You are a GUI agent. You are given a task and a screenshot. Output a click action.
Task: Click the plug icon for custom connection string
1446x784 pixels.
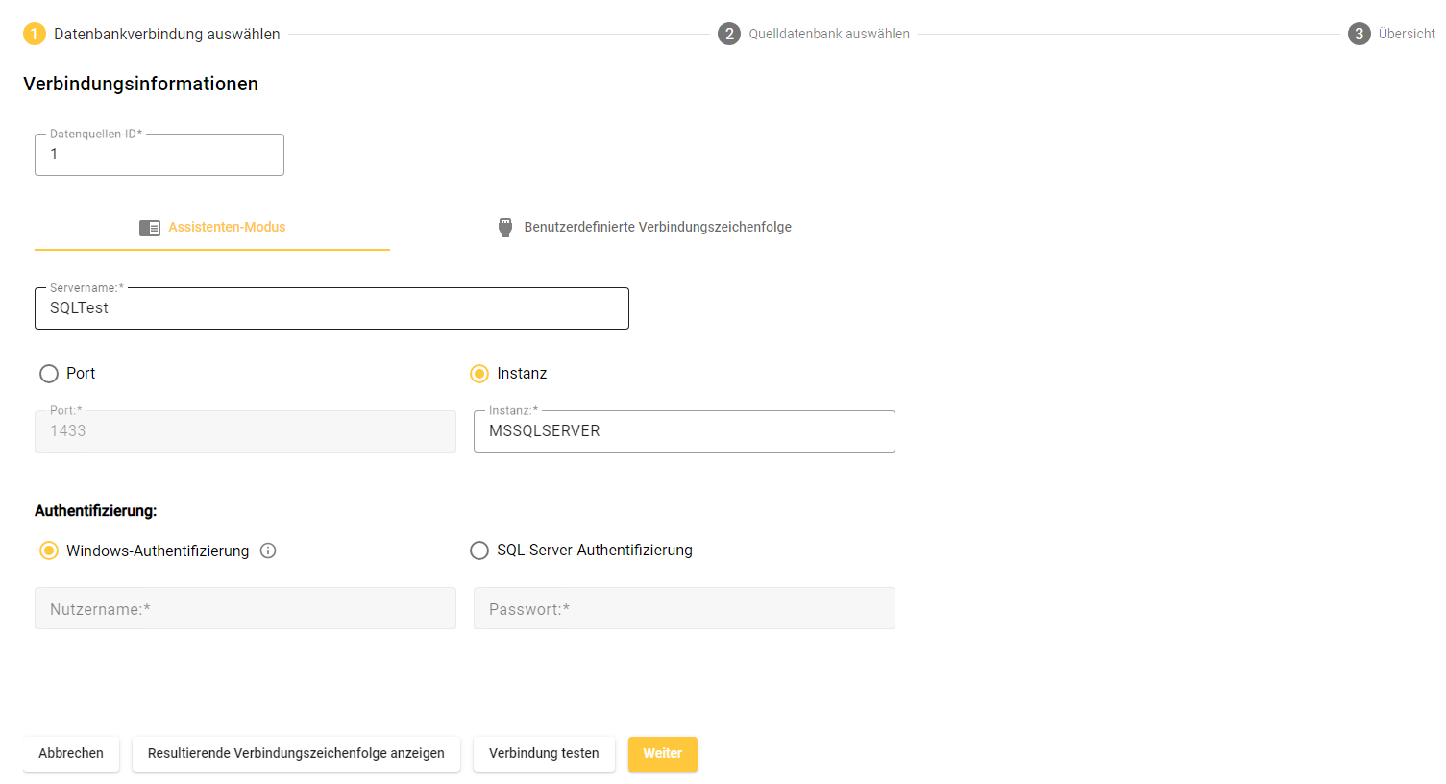(505, 228)
